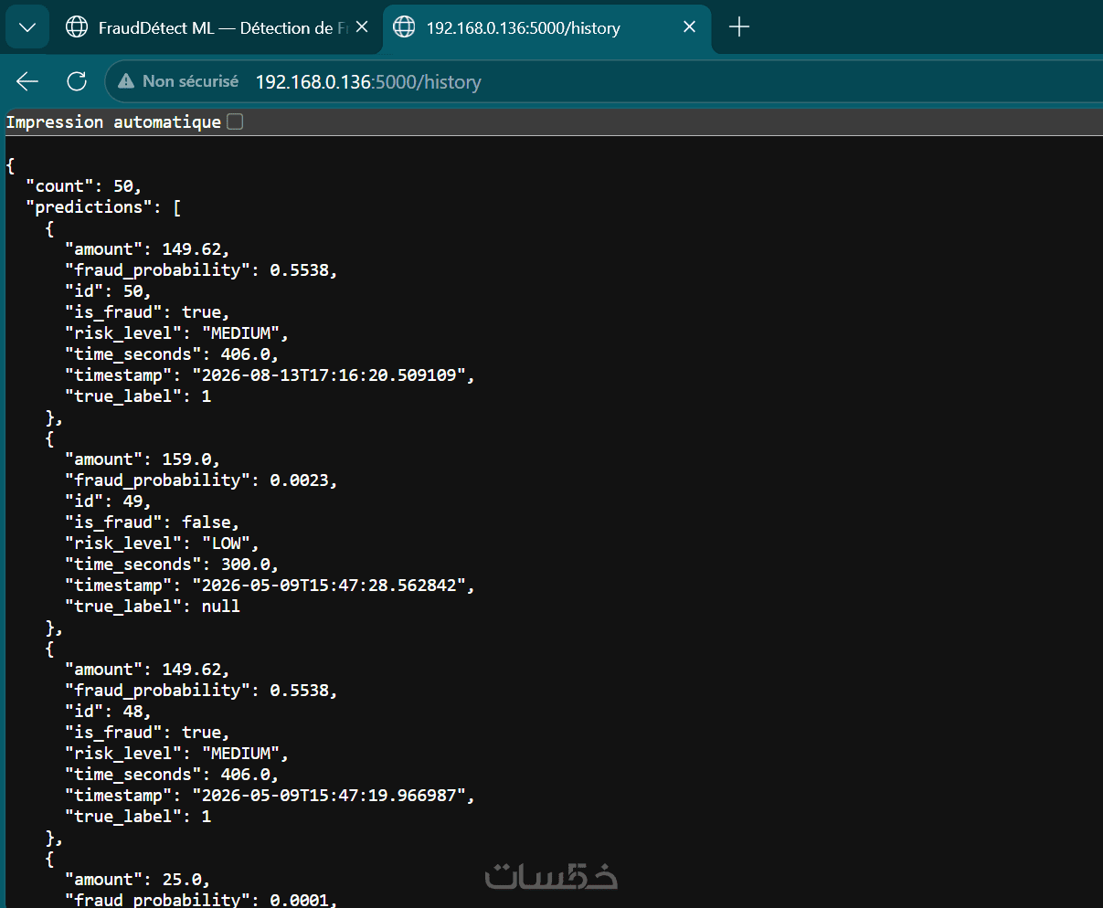Click the globe icon on FraudDétect tab
Screen dimensions: 1103x908
(x=77, y=27)
